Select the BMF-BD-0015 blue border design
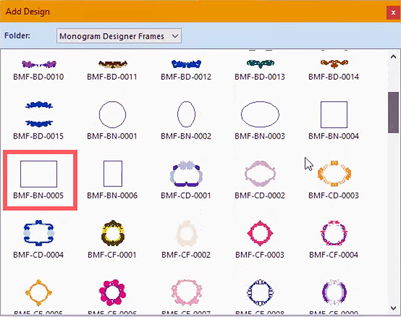The image size is (401, 317). point(39,115)
